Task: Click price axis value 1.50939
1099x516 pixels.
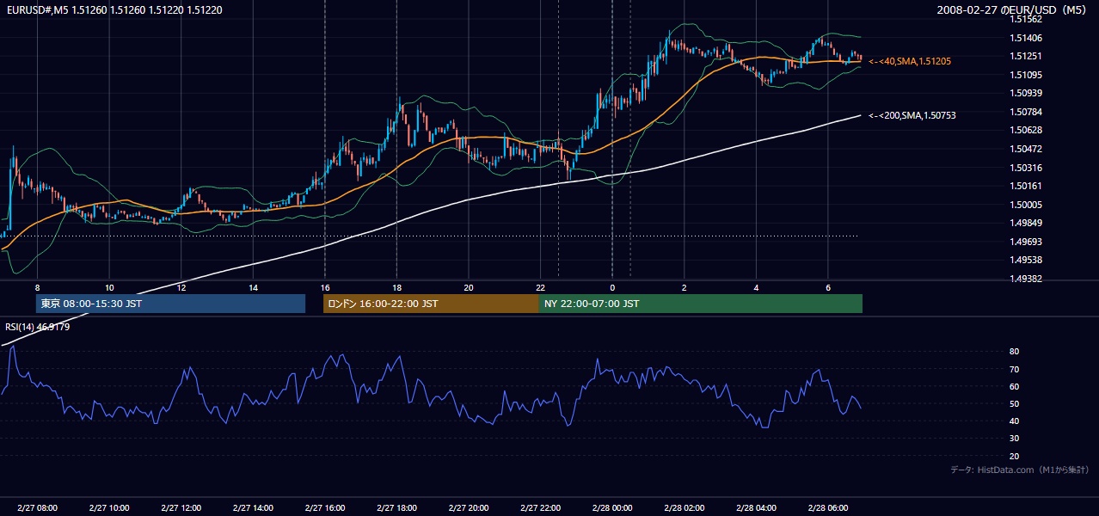Action: click(x=1026, y=93)
